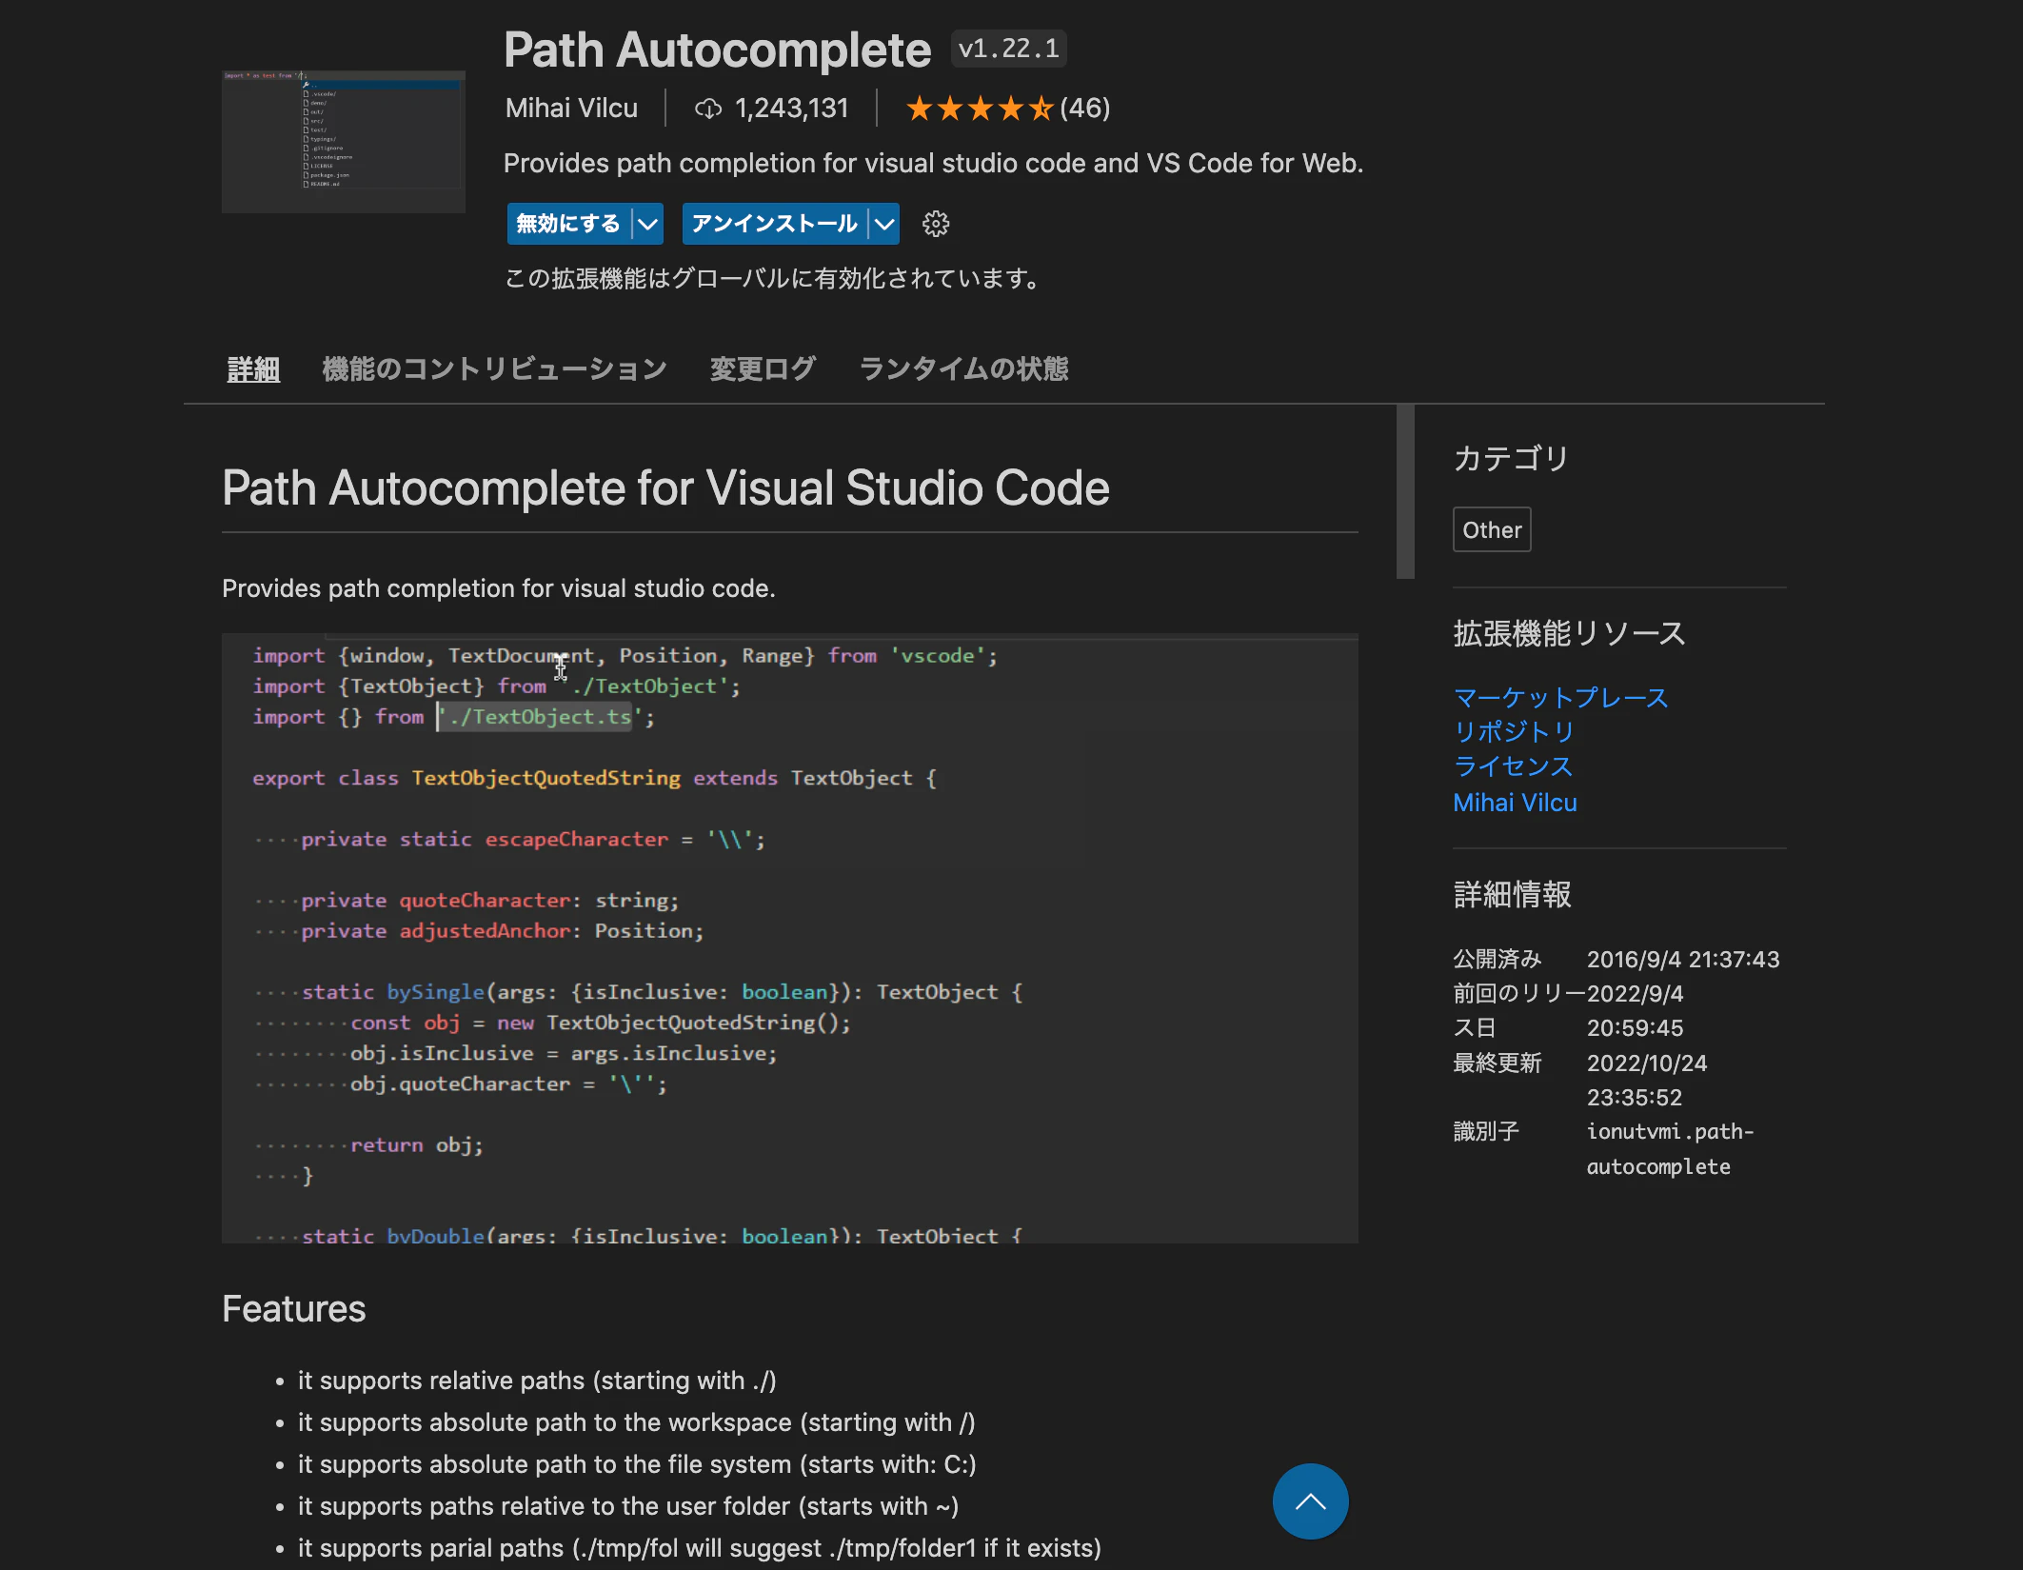This screenshot has height=1570, width=2023.
Task: Open the ライセンス link
Action: [x=1513, y=766]
